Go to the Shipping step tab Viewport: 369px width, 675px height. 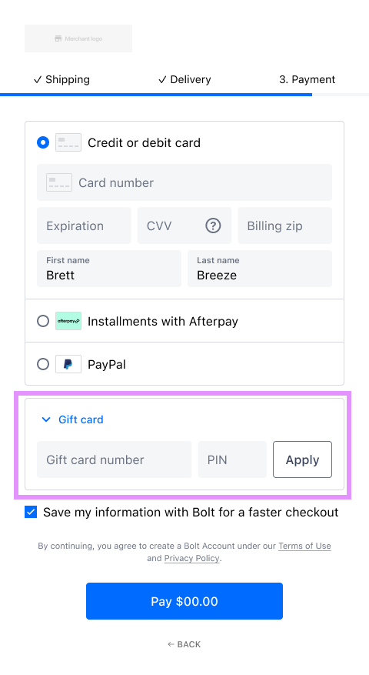(61, 79)
